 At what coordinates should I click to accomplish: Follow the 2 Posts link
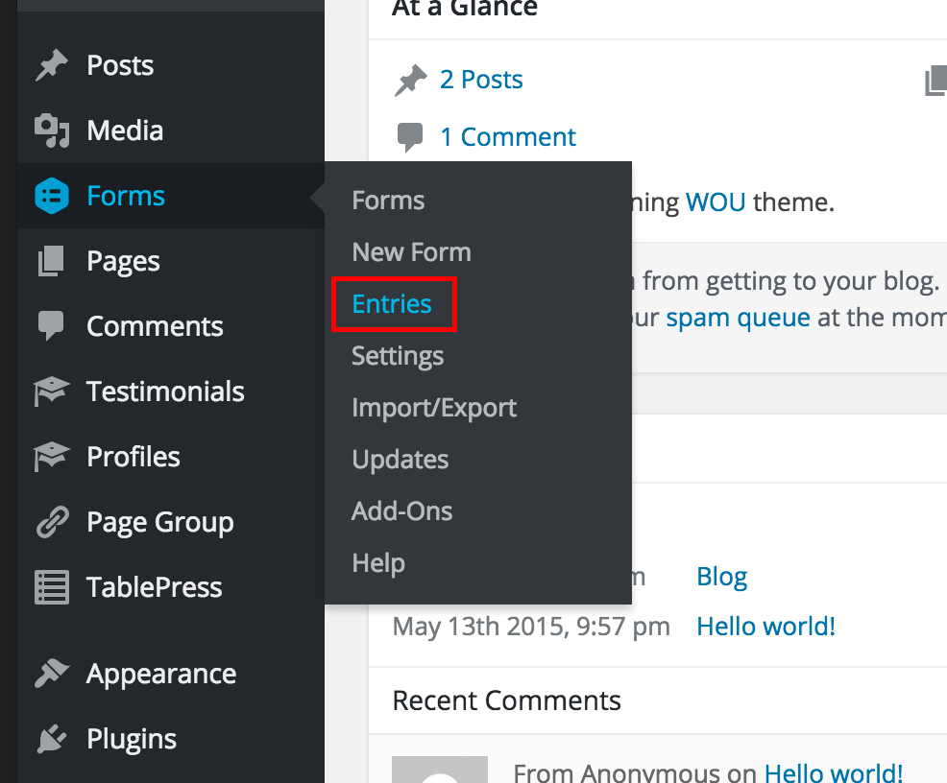[481, 79]
